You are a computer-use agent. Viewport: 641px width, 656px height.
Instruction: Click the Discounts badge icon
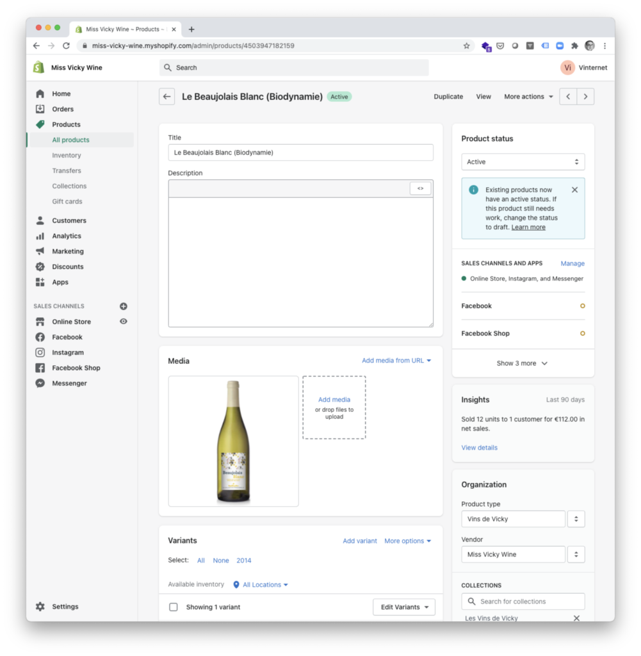[x=40, y=267]
